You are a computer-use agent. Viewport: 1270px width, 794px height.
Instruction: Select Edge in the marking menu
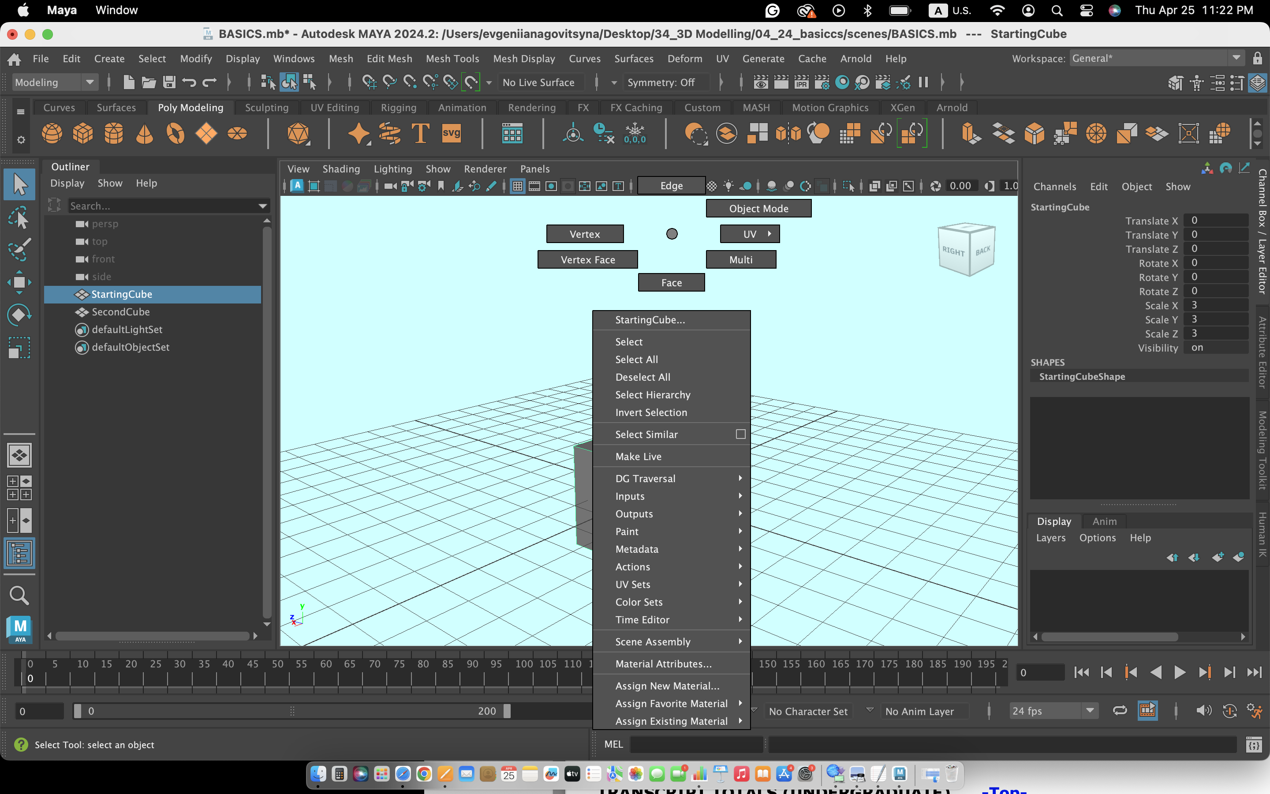(671, 186)
